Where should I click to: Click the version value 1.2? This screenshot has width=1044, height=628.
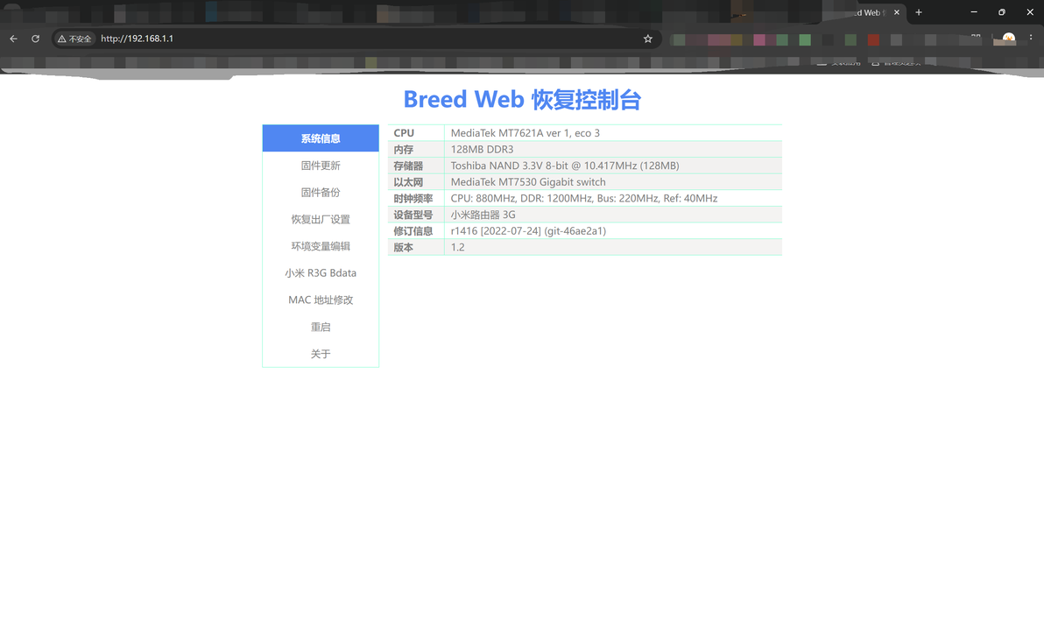(457, 247)
